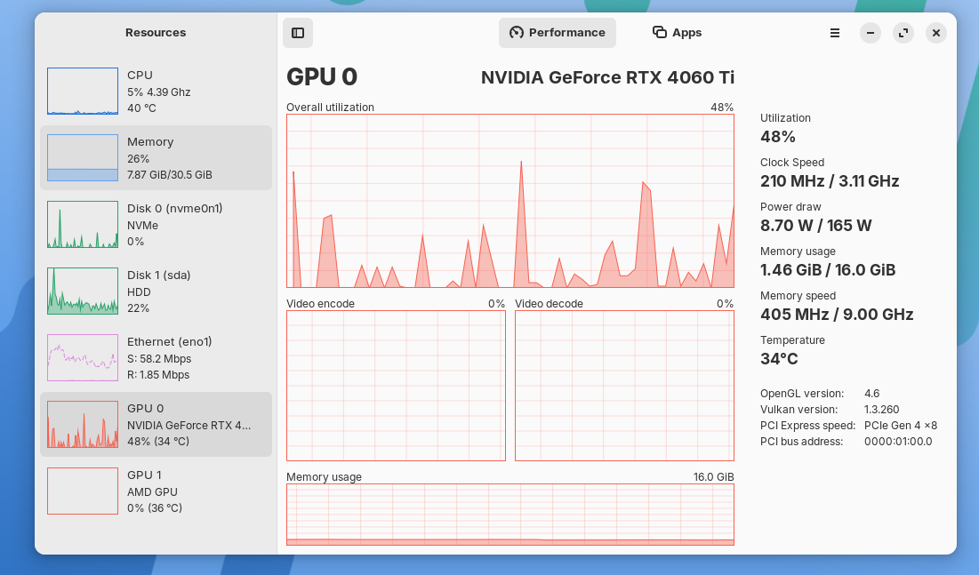Viewport: 979px width, 575px height.
Task: Maximize the Resources window
Action: coord(903,33)
